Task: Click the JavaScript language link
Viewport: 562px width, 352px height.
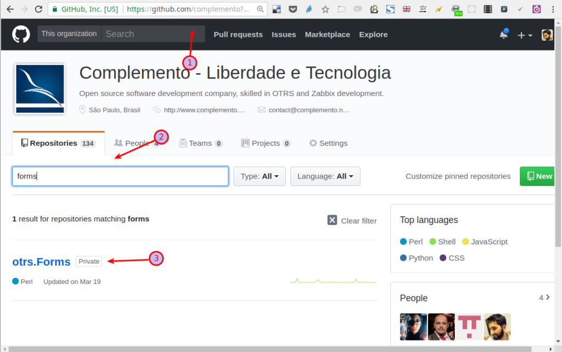Action: pos(485,242)
